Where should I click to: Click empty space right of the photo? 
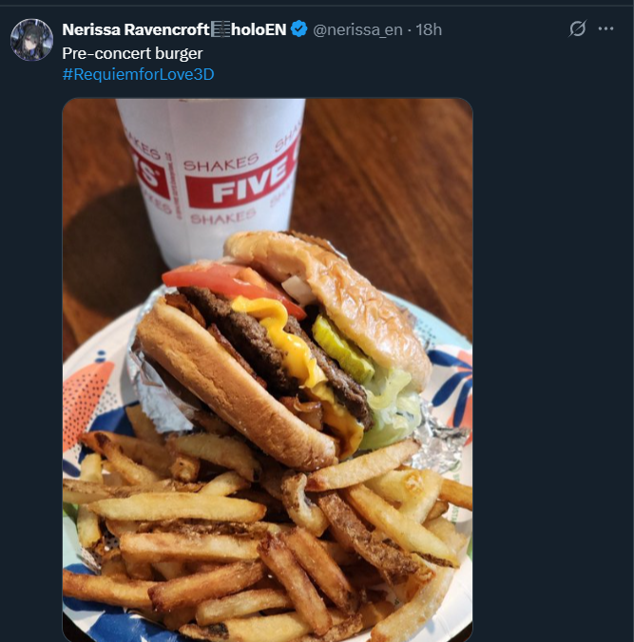click(553, 368)
